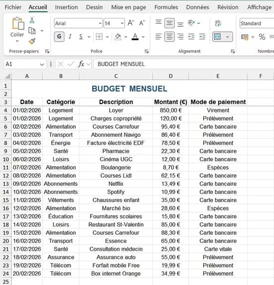274x285 pixels.
Task: Align text right
Action: [180, 37]
